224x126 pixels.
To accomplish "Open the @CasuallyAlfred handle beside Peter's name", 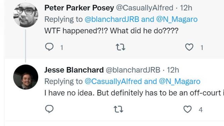I will (145, 8).
